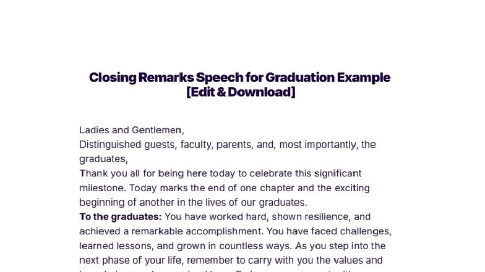Click the word 'beginning' in the paragraph
485x272 pixels.
click(x=102, y=202)
